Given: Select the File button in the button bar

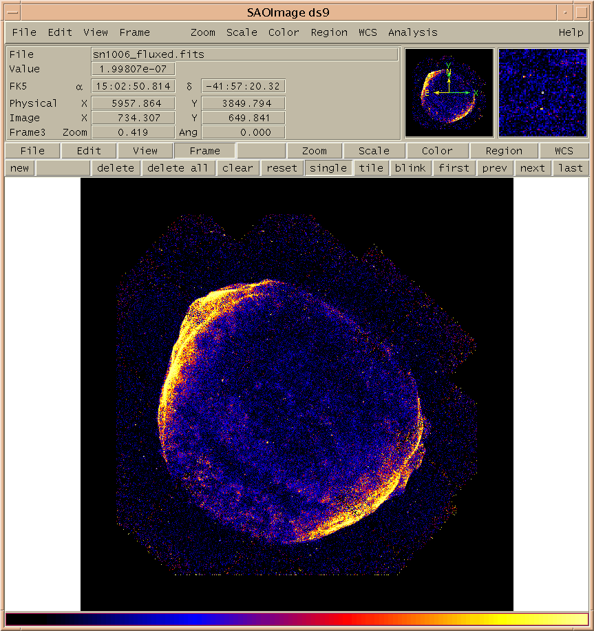Looking at the screenshot, I should pyautogui.click(x=32, y=151).
